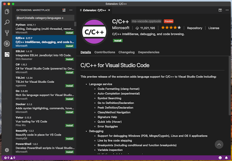Image resolution: width=232 pixels, height=161 pixels.
Task: Open the Search view in activity bar
Action: coord(7,22)
